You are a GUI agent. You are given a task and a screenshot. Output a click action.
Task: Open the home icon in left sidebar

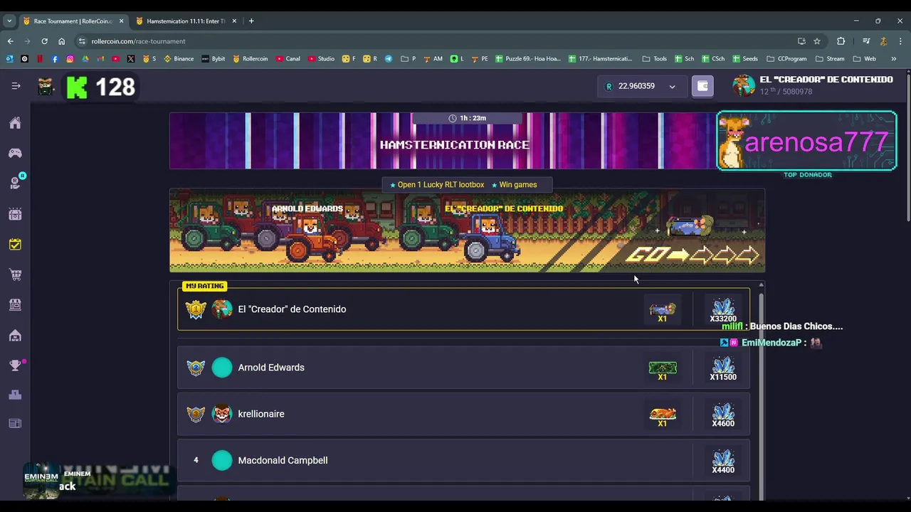pyautogui.click(x=15, y=123)
